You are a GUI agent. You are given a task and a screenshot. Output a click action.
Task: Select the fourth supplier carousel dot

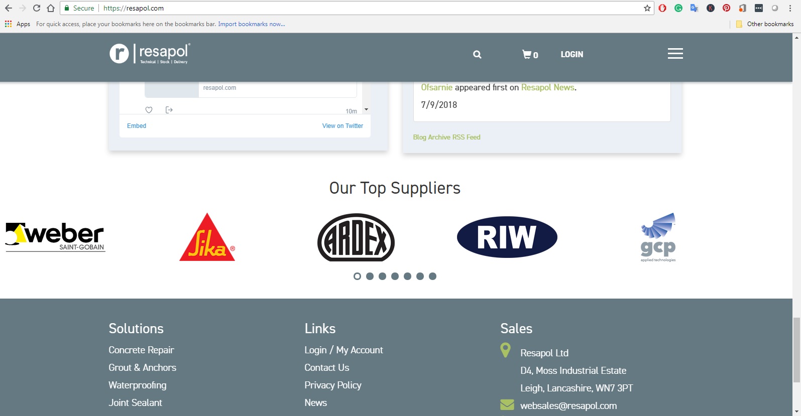(x=395, y=276)
